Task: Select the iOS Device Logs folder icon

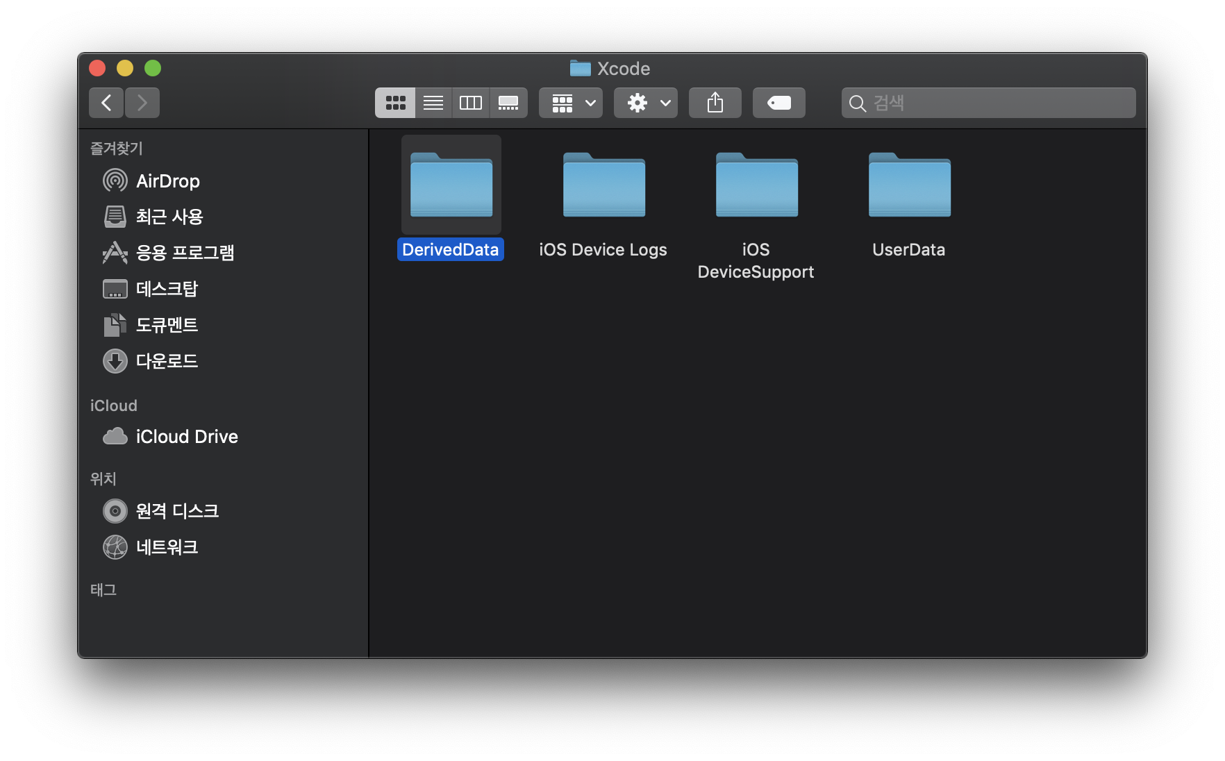Action: [604, 185]
